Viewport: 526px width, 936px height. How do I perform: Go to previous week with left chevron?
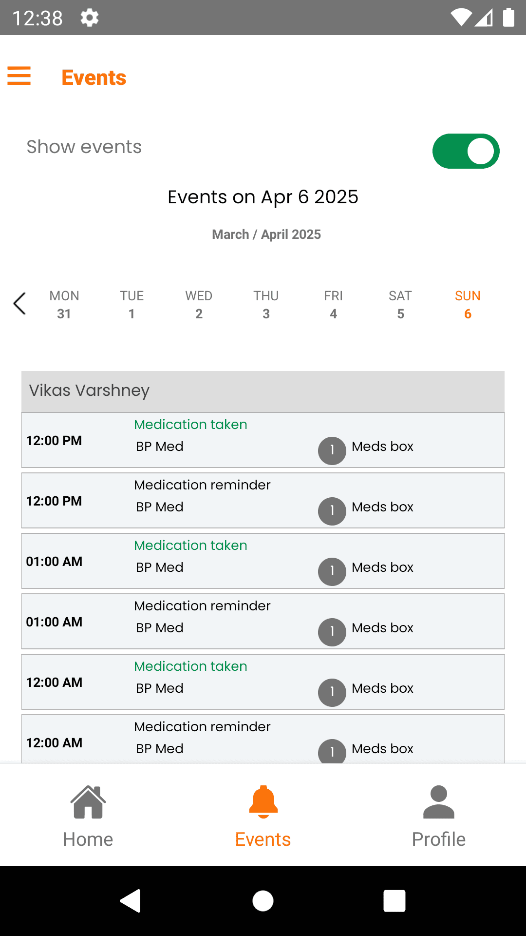click(x=19, y=304)
